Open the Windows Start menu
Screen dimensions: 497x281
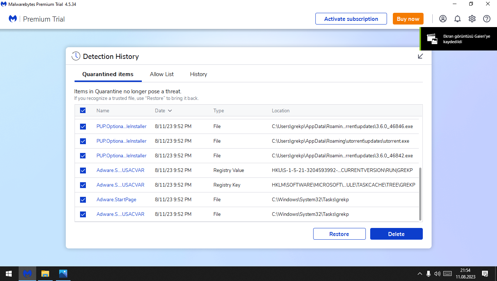pyautogui.click(x=9, y=274)
